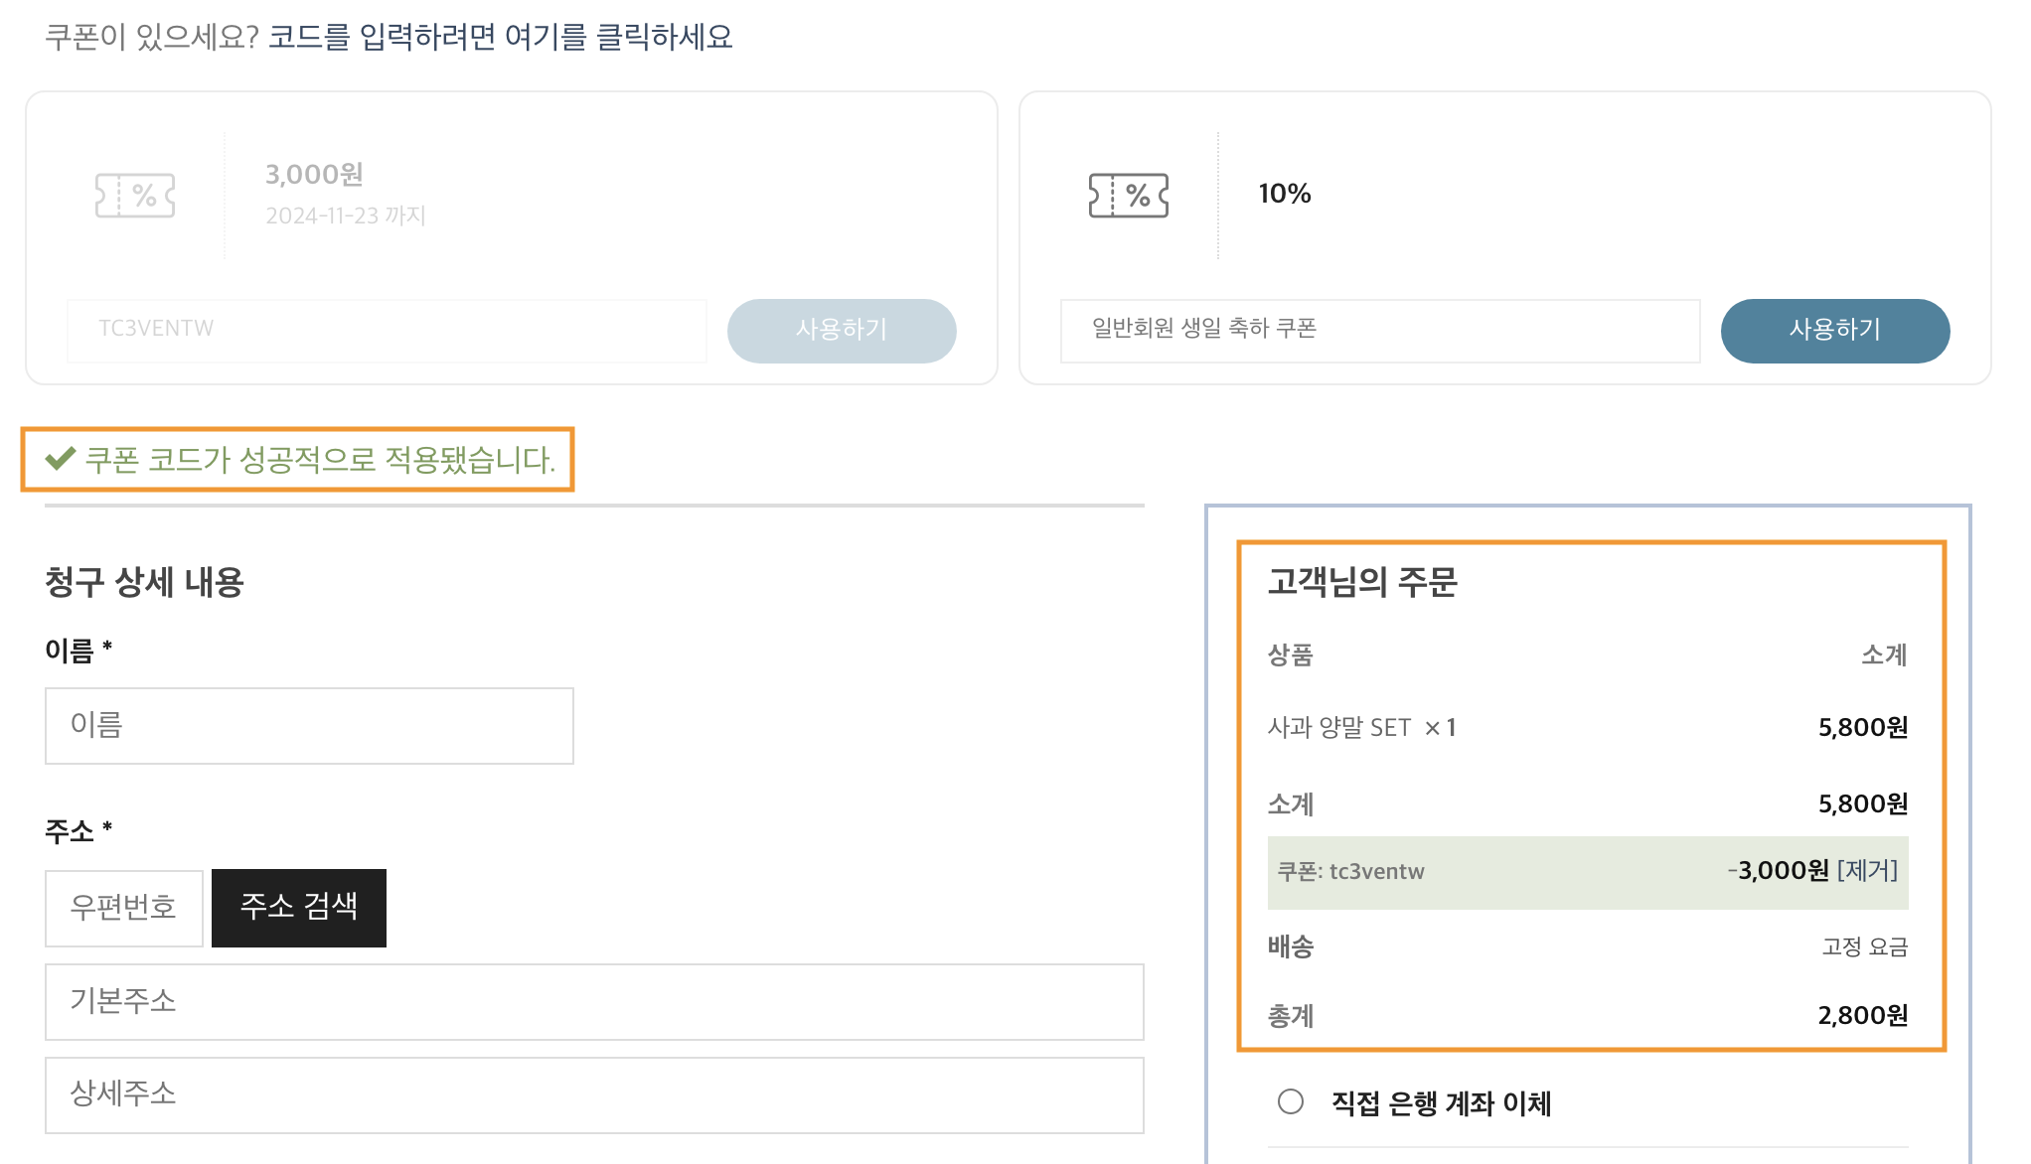Click the faded 사용하기 button for TC3VENTW coupon

point(842,331)
